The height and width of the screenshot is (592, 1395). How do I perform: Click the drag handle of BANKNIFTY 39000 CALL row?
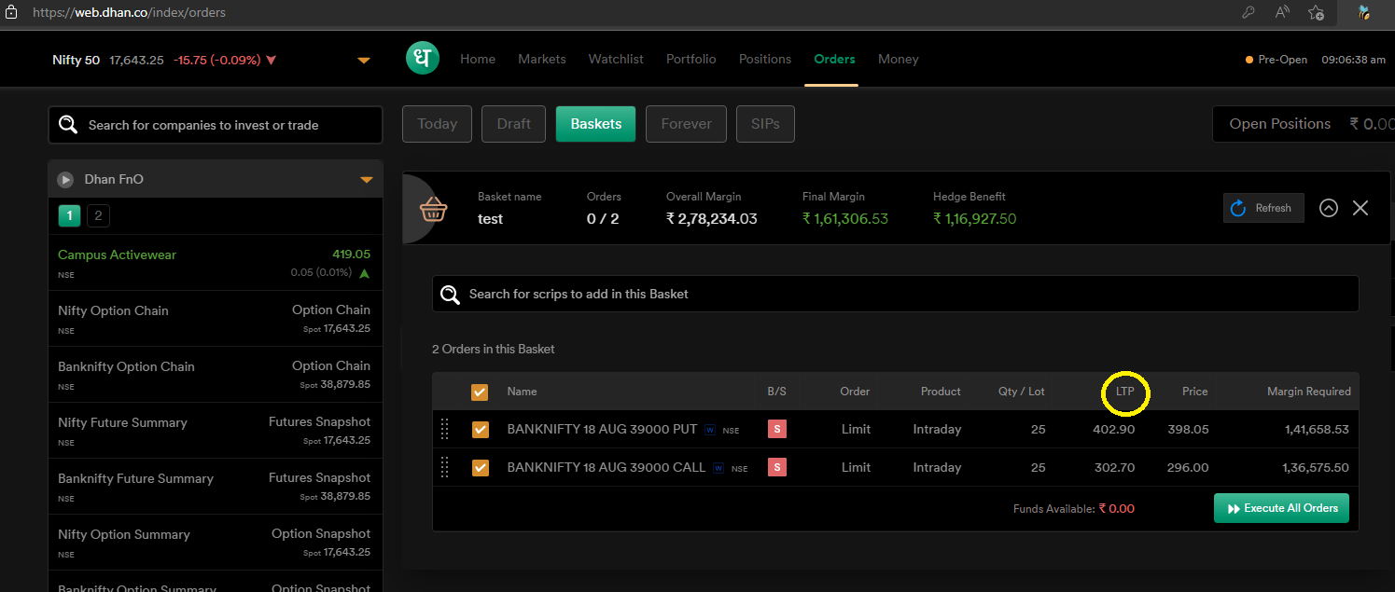coord(444,467)
